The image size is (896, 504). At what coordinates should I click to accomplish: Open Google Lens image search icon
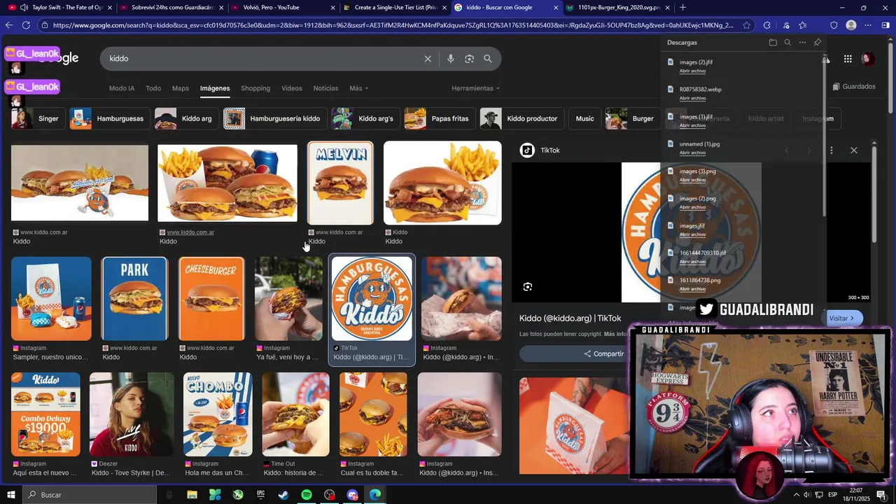[469, 59]
